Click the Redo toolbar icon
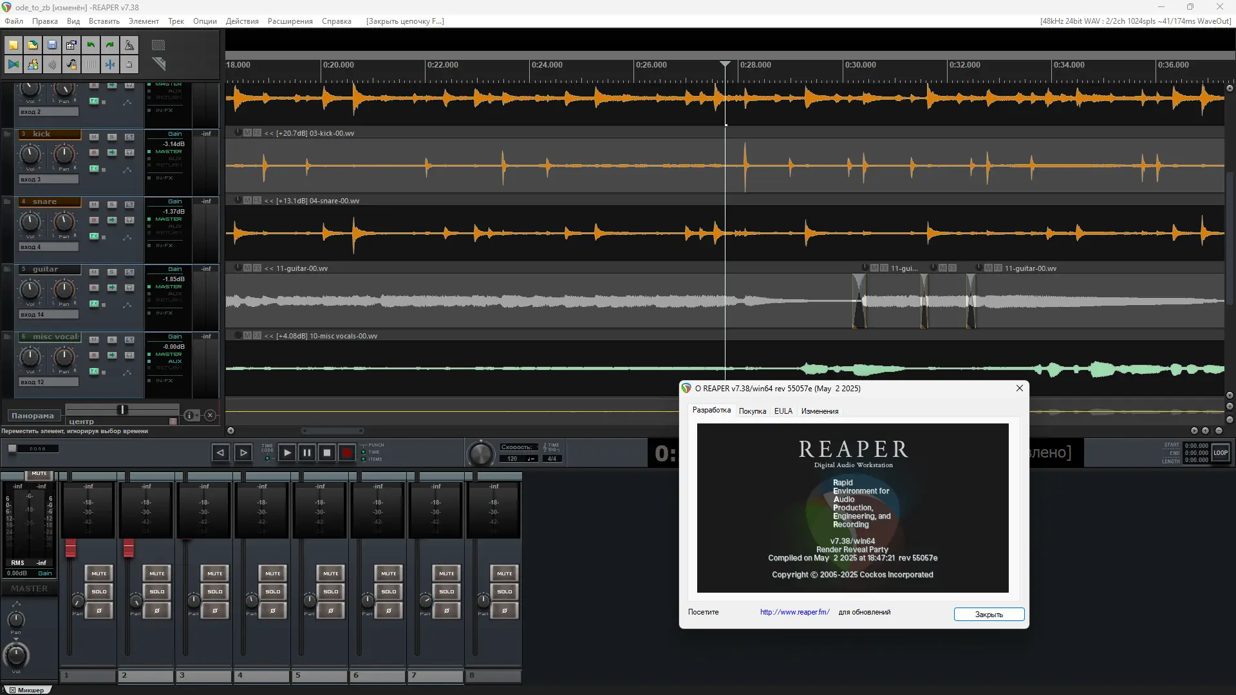Image resolution: width=1236 pixels, height=695 pixels. [110, 45]
